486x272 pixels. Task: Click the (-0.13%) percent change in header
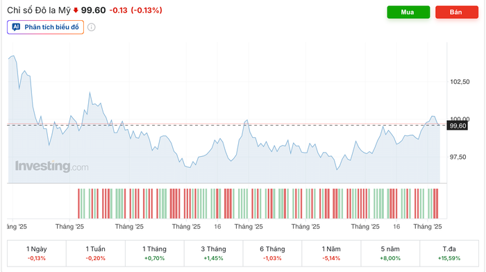(x=146, y=10)
